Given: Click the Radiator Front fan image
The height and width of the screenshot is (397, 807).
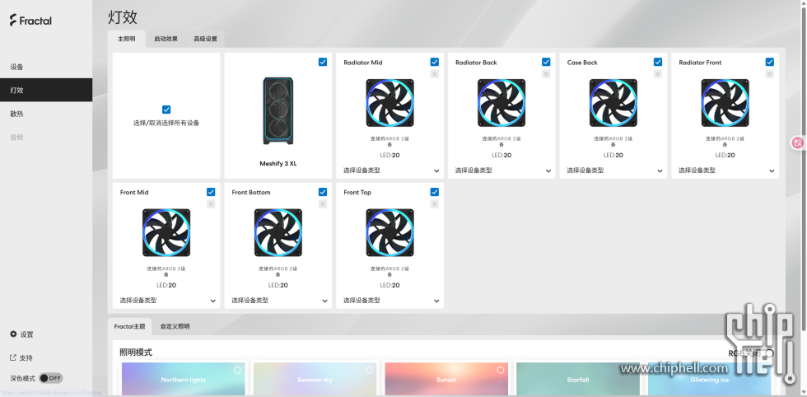Looking at the screenshot, I should [725, 103].
